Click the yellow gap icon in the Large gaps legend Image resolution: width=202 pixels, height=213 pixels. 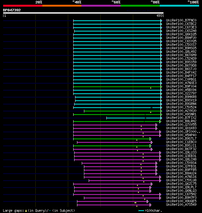pyautogui.click(x=26, y=211)
